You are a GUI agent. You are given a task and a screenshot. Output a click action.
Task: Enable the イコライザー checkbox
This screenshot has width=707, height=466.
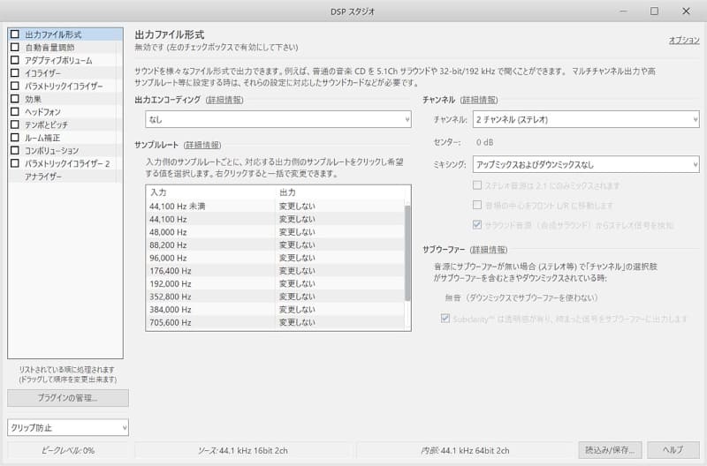(x=15, y=72)
